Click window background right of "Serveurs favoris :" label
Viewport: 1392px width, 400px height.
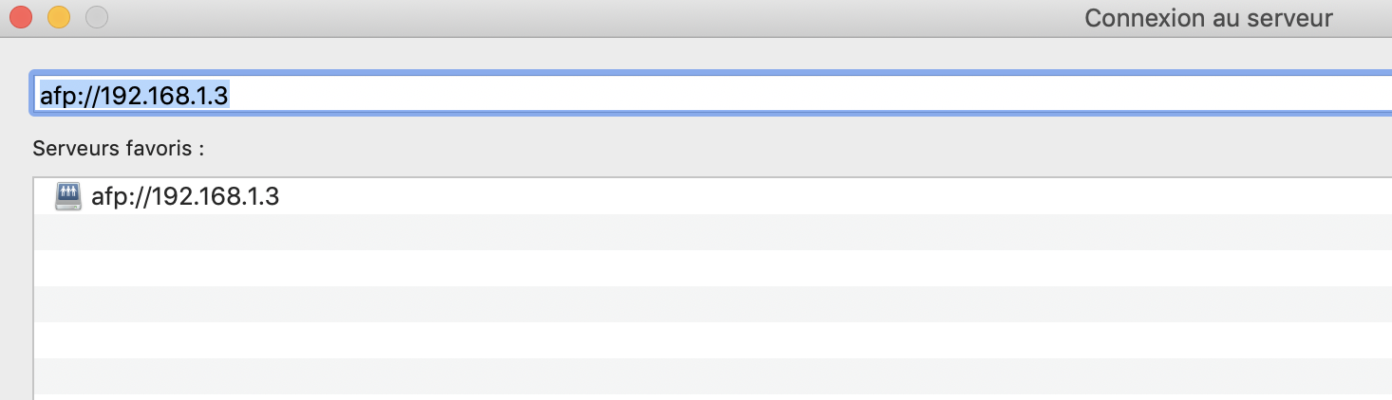tap(665, 149)
